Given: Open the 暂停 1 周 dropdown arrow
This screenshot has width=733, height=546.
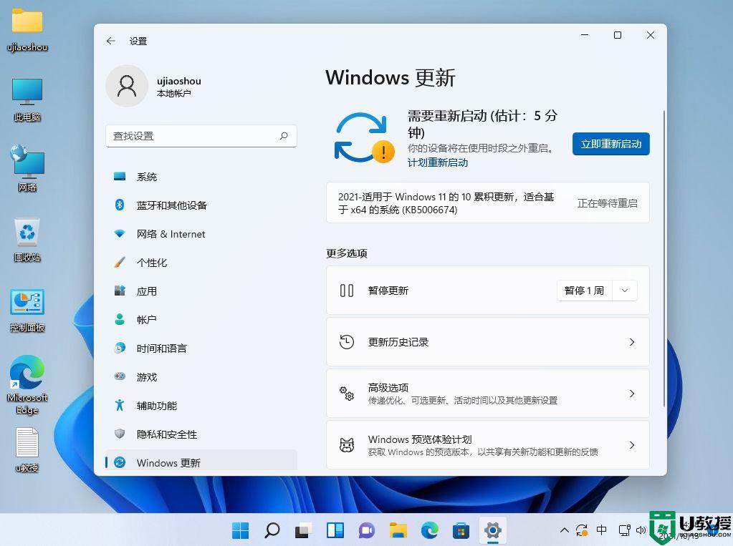Looking at the screenshot, I should coord(625,291).
